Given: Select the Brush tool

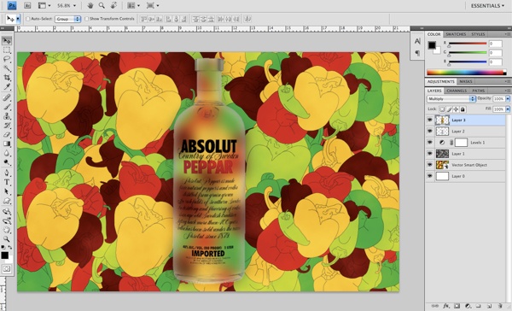Looking at the screenshot, I should 7,107.
